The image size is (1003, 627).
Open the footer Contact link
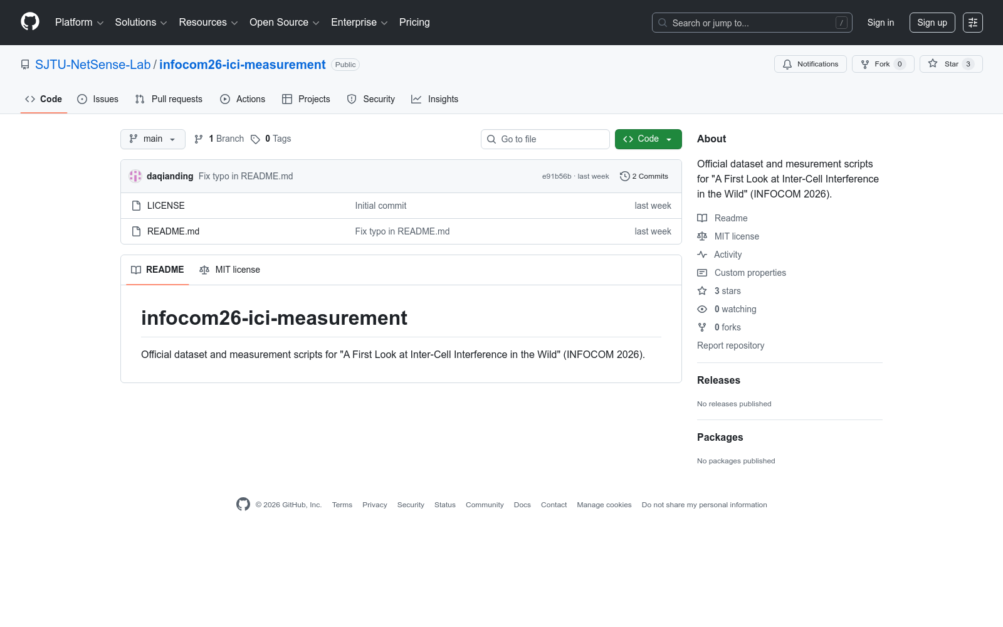[554, 505]
